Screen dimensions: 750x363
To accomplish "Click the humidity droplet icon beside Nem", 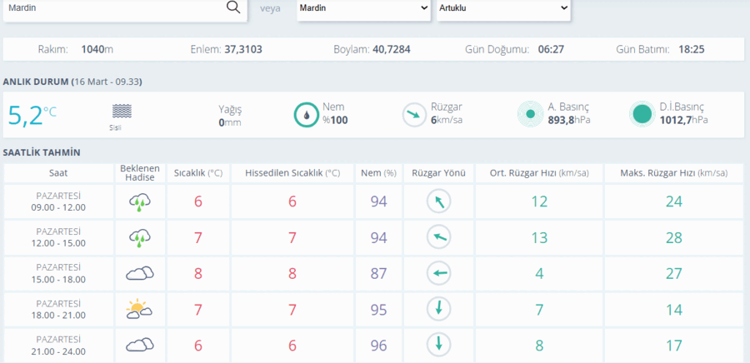I will pos(306,115).
